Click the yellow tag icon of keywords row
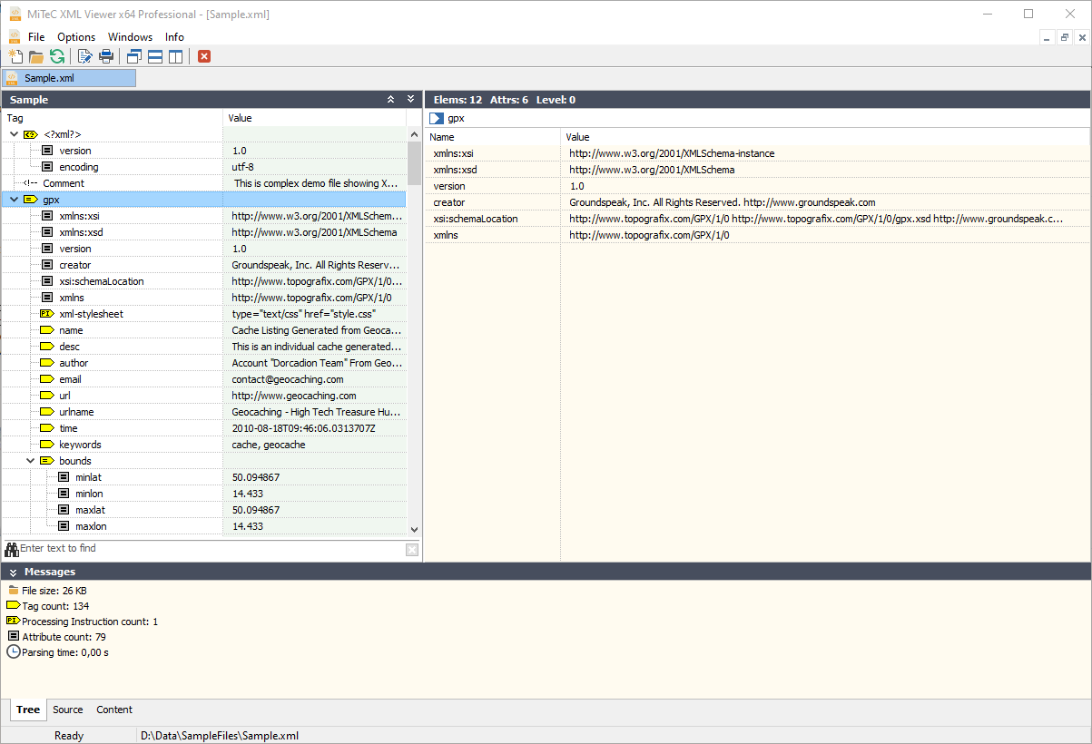This screenshot has height=744, width=1092. point(47,445)
